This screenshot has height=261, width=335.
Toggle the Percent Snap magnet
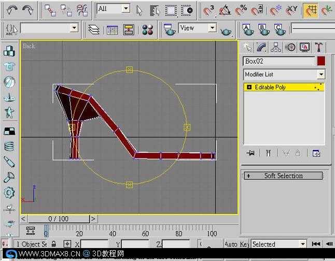click(241, 10)
